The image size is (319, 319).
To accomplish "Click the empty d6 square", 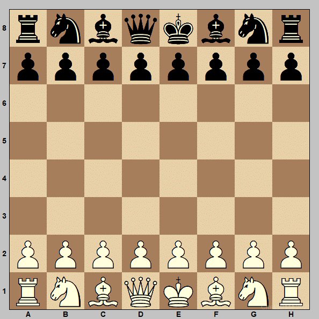I will [x=141, y=103].
